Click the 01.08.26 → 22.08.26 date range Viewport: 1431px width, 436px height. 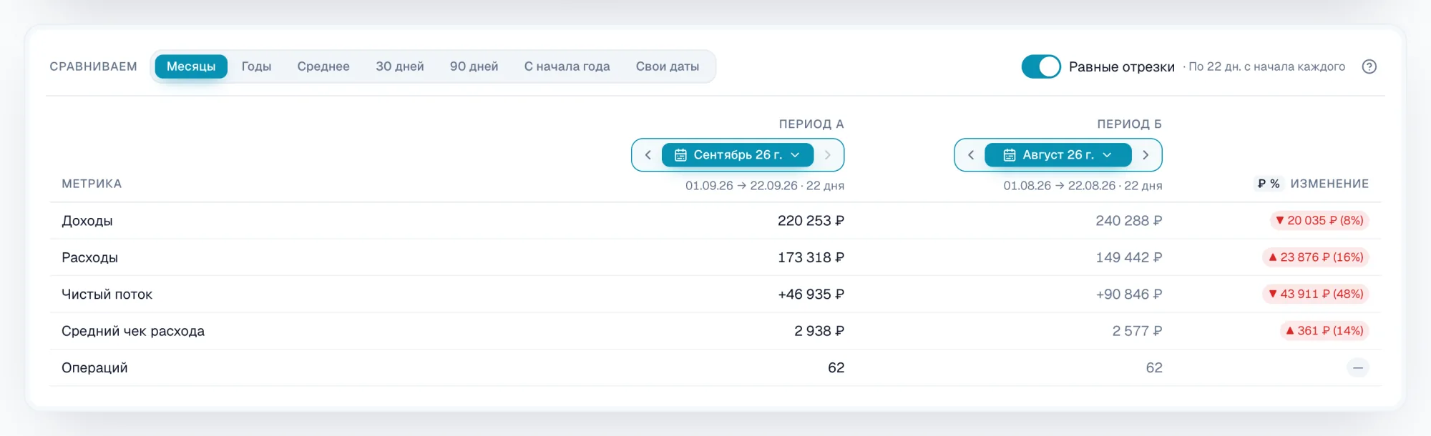pyautogui.click(x=1083, y=186)
